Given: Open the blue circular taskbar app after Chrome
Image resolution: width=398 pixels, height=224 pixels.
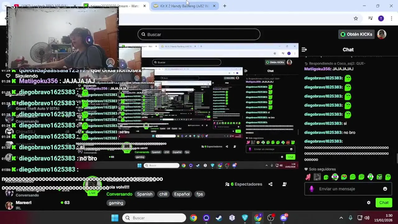Looking at the screenshot, I should pyautogui.click(x=206, y=218).
